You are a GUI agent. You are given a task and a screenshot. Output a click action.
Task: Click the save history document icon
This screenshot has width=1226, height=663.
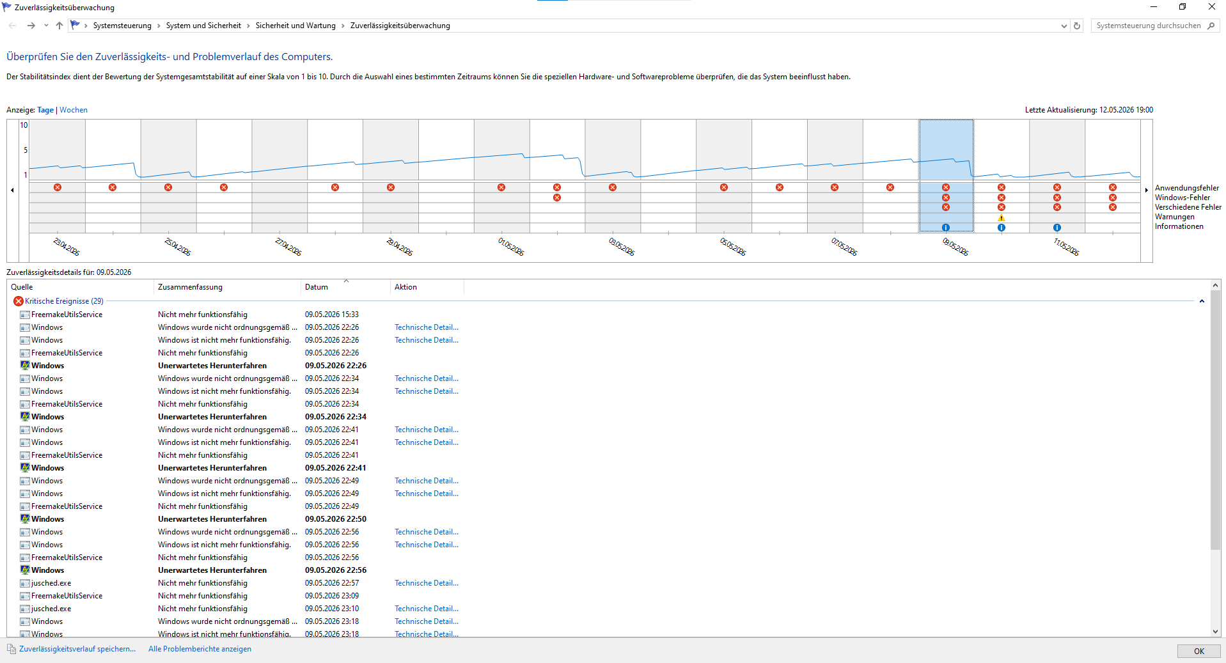[x=12, y=649]
